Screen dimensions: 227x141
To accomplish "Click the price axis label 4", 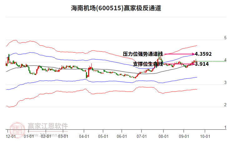I will pos(225,60).
